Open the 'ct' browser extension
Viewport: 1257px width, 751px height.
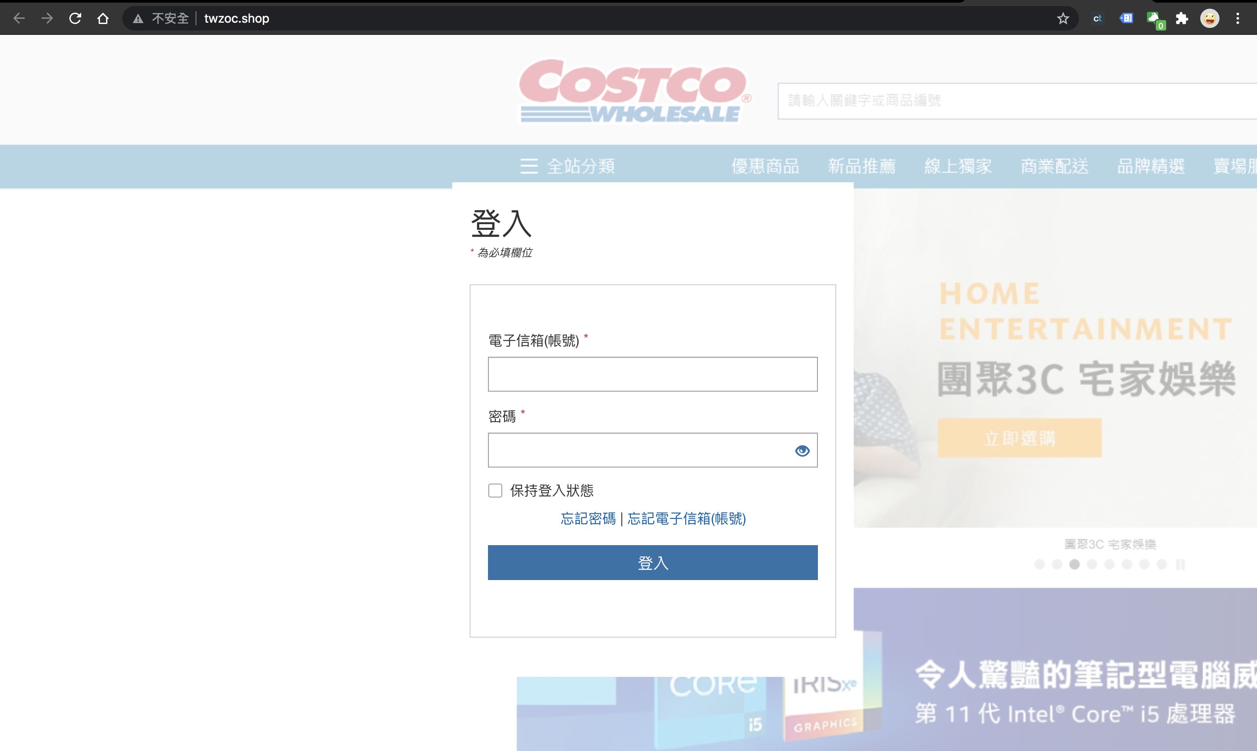1097,19
